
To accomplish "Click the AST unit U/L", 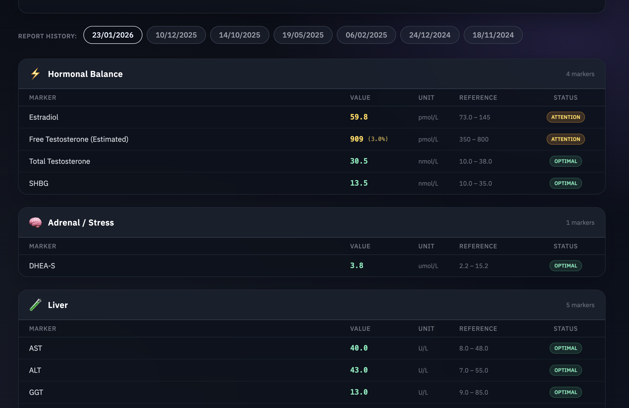I will (x=423, y=348).
